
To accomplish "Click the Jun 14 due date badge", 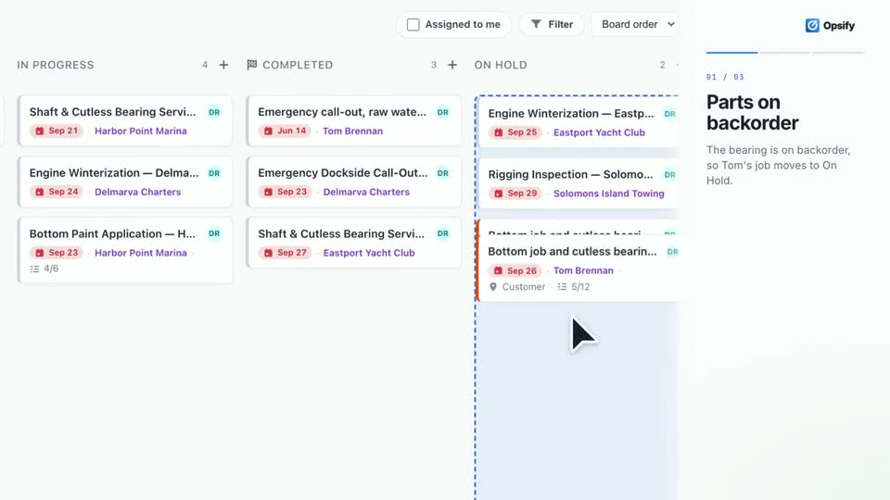I will point(285,131).
